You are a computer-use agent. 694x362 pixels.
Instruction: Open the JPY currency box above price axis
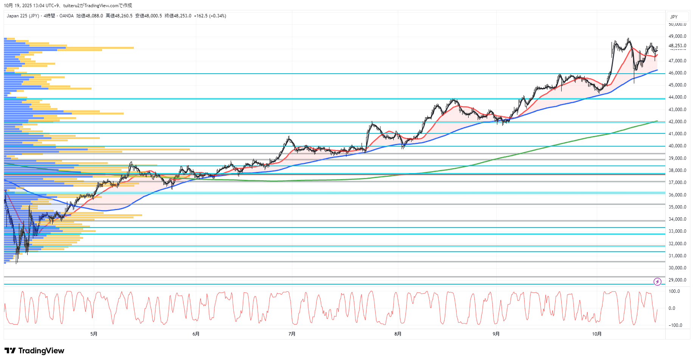pos(674,17)
